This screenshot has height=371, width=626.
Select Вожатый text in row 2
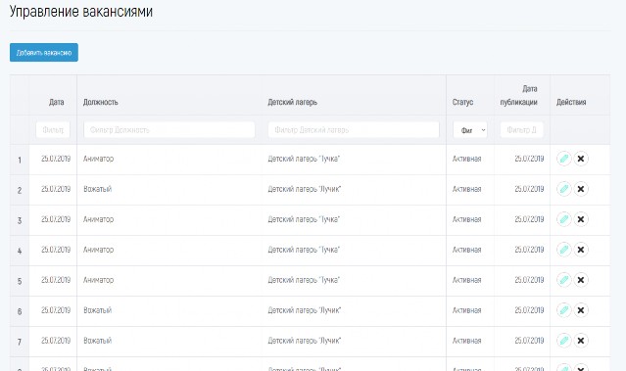(97, 189)
